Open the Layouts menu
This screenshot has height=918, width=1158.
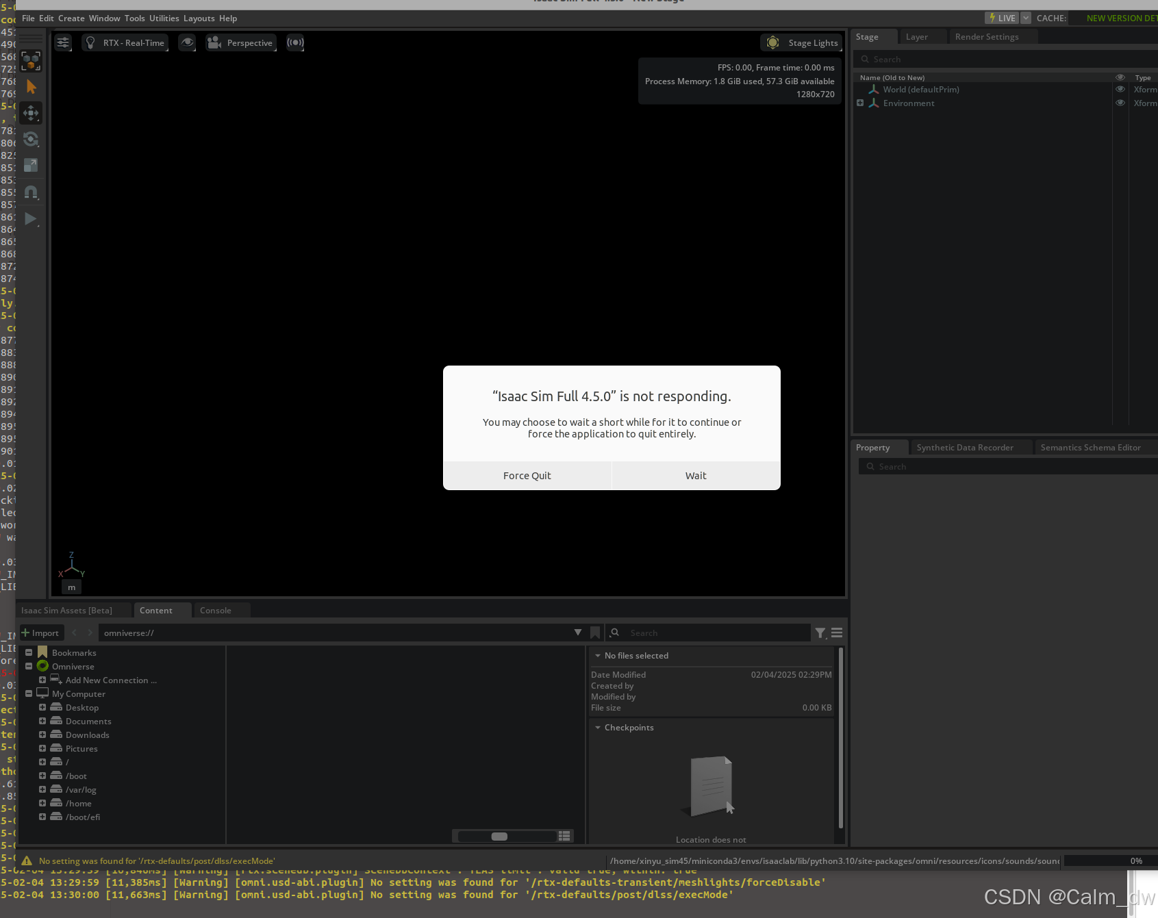[199, 18]
